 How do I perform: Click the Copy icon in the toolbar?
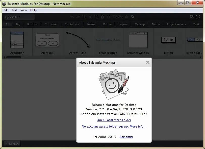96,17
